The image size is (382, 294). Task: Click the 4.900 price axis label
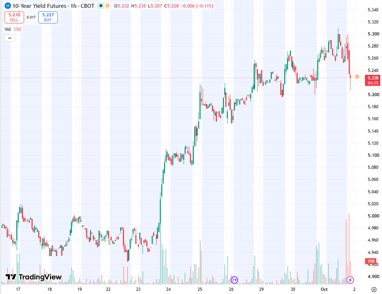coord(373,277)
